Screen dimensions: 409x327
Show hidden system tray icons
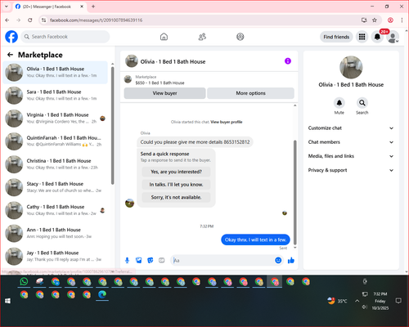coord(357,301)
